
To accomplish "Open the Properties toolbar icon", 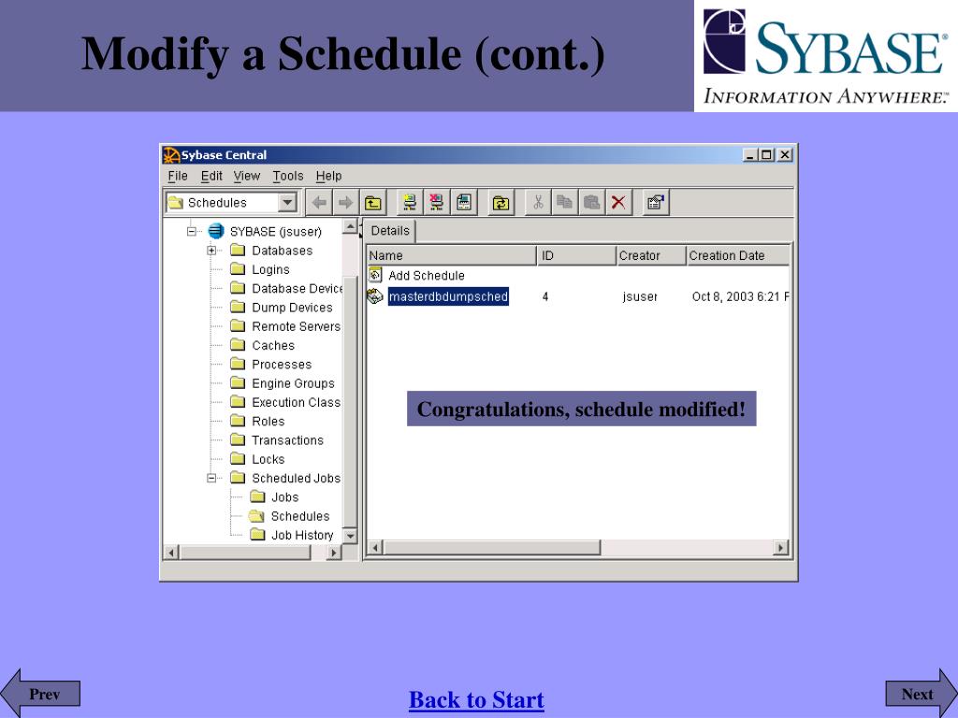I will [x=656, y=203].
